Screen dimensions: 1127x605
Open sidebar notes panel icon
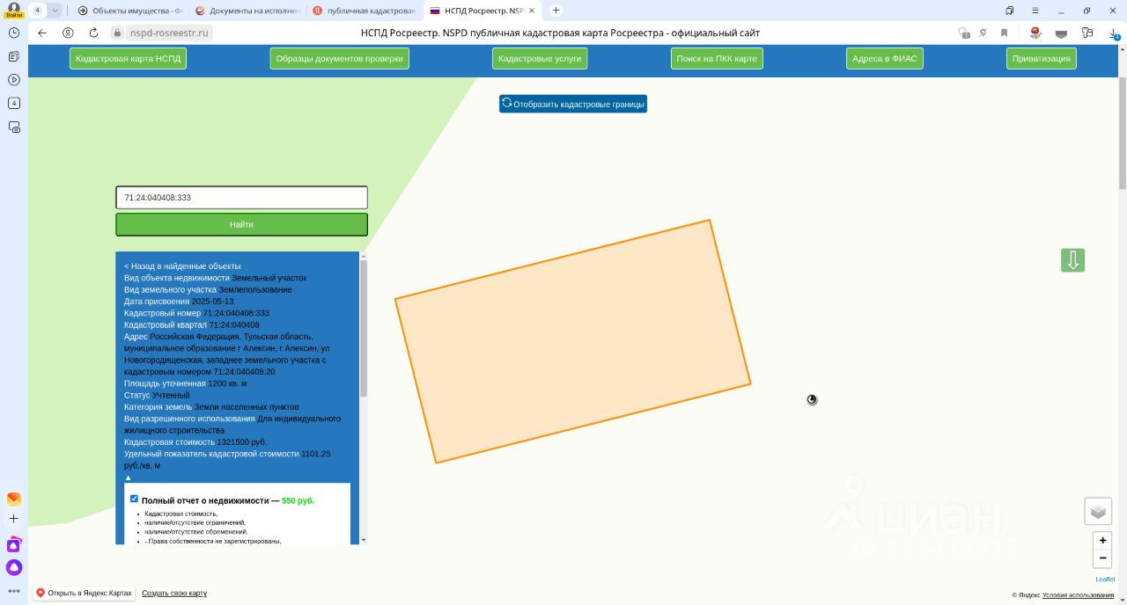(13, 56)
